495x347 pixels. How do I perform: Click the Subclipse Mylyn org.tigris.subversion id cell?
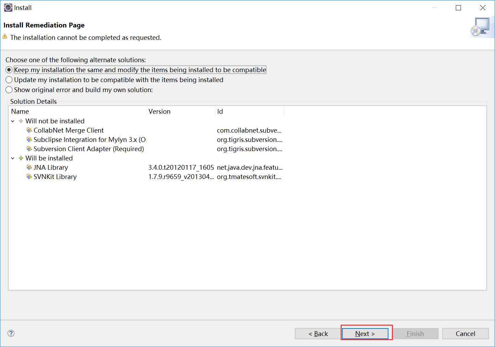click(x=250, y=139)
